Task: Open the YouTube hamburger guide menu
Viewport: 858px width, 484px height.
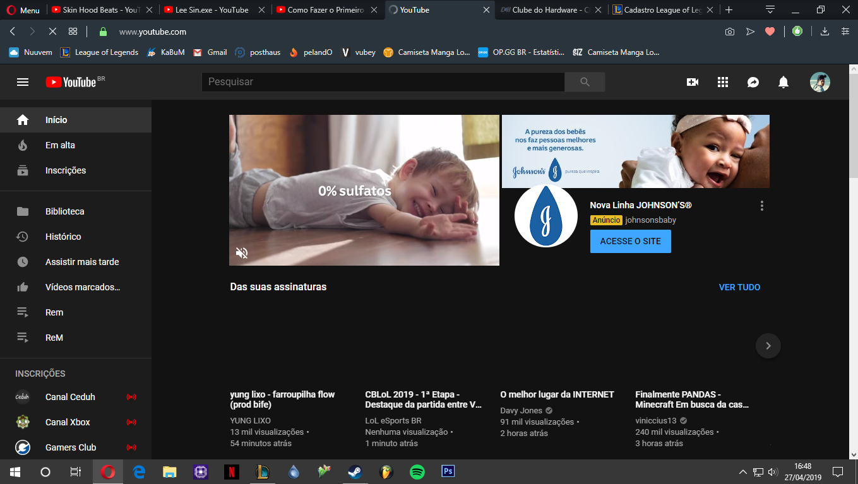Action: 23,82
